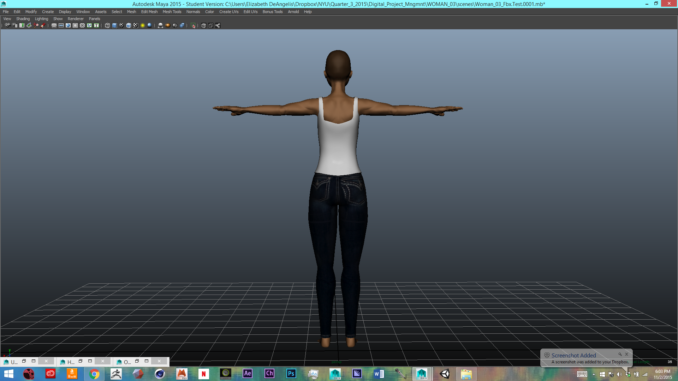Dismiss the Dropbox Screenshot Added notification
Viewport: 678px width, 381px height.
627,354
